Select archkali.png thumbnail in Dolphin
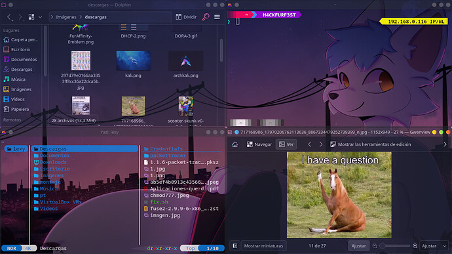452x254 pixels. pos(185,60)
